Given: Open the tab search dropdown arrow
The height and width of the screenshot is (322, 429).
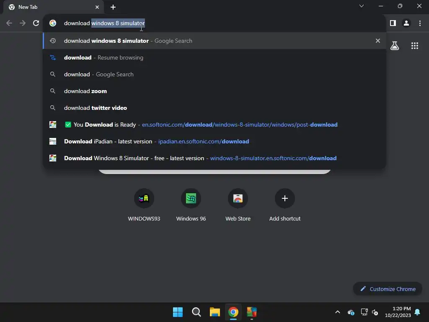Looking at the screenshot, I should point(362,6).
